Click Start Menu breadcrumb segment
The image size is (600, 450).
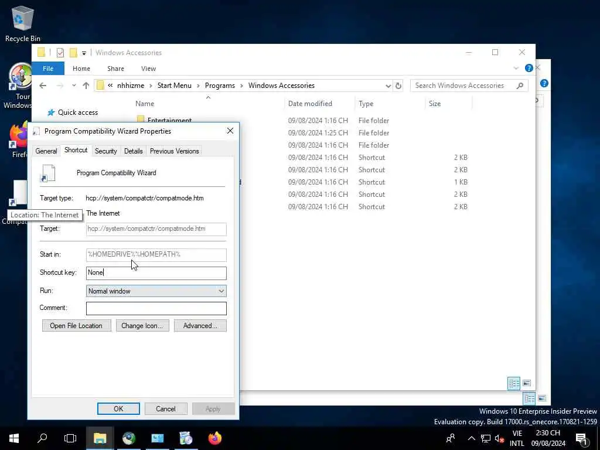pyautogui.click(x=174, y=86)
